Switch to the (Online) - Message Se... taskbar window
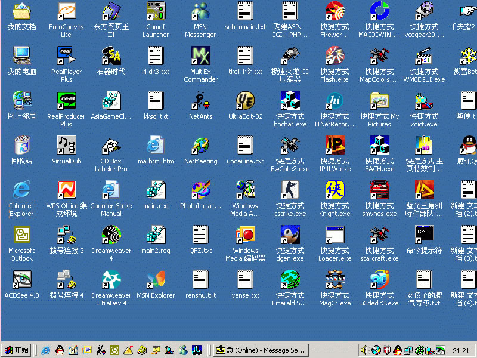The width and height of the screenshot is (477, 358). click(261, 350)
